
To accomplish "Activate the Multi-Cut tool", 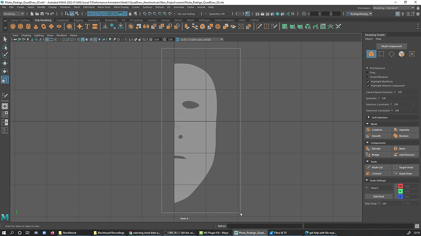I will click(x=378, y=167).
